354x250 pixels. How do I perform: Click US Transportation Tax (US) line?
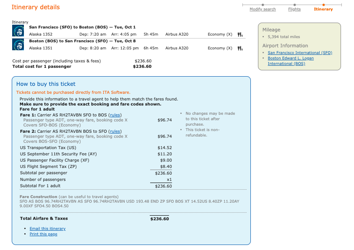(x=48, y=148)
